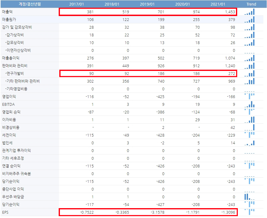Click the 974 value in 매출액 row

196,12
